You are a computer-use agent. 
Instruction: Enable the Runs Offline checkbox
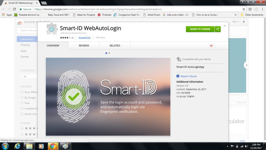pos(22,92)
